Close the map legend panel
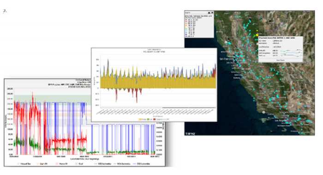Viewport: 323px width, 175px height. click(x=212, y=12)
